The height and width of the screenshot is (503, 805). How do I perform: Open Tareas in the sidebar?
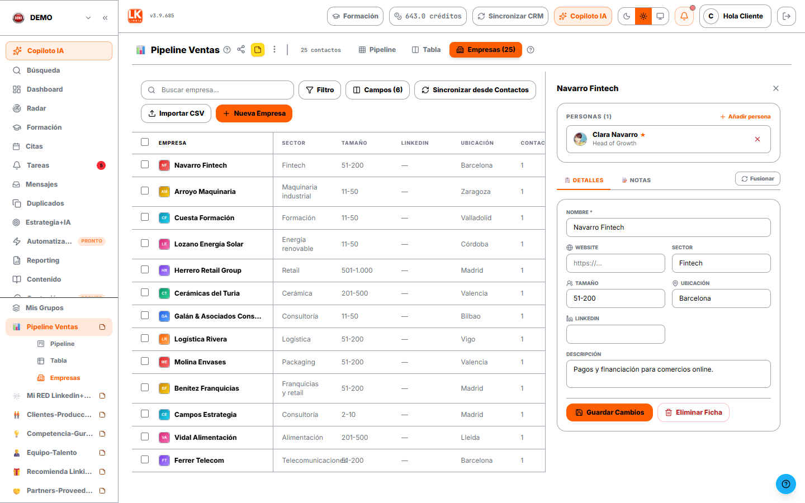click(x=59, y=165)
